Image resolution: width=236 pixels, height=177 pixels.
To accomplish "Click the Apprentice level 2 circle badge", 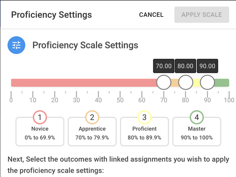I will click(92, 117).
